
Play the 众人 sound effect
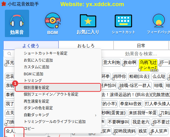tap(10, 132)
